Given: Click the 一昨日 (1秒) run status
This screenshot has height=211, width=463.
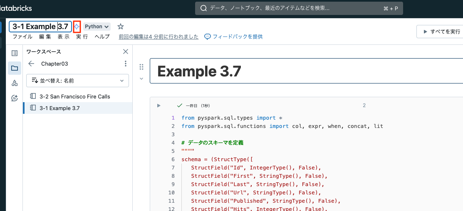Looking at the screenshot, I should (x=198, y=106).
